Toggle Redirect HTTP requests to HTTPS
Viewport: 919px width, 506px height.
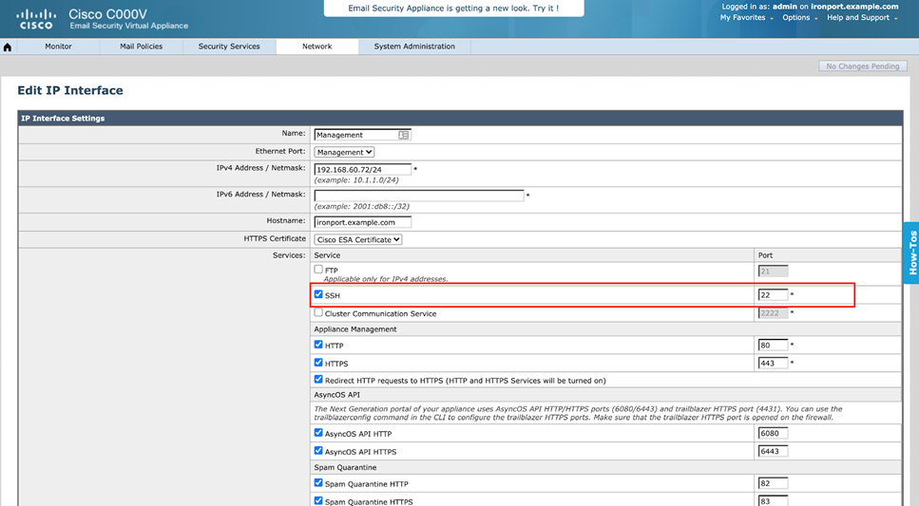click(x=318, y=380)
